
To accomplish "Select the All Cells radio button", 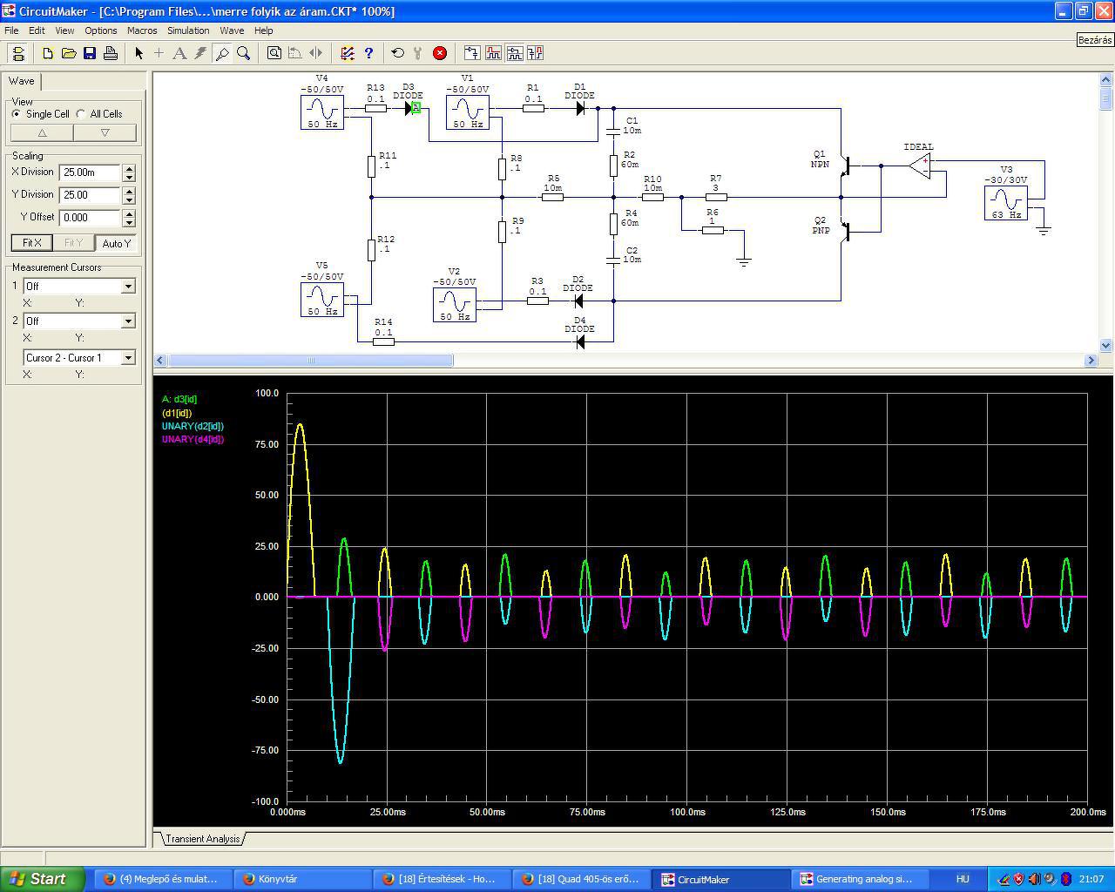I will click(81, 114).
